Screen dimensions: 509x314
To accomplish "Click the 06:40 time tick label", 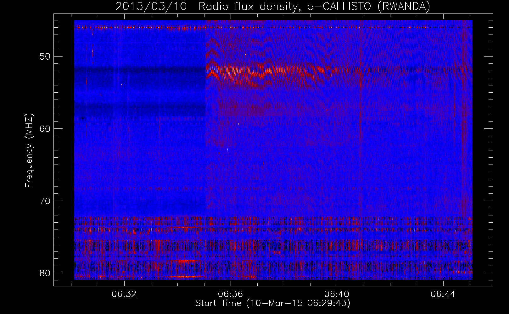I will [337, 294].
